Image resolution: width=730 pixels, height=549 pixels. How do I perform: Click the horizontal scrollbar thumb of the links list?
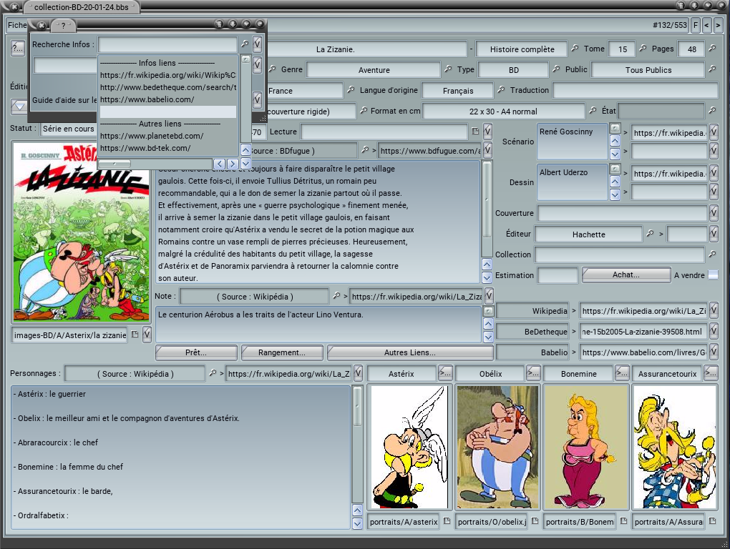[115, 164]
